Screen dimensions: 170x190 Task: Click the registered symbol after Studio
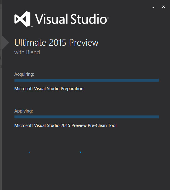point(108,18)
